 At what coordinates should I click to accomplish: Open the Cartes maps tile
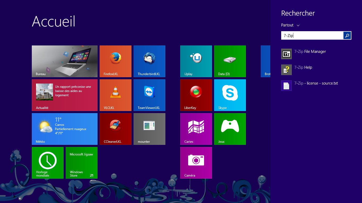(x=196, y=129)
